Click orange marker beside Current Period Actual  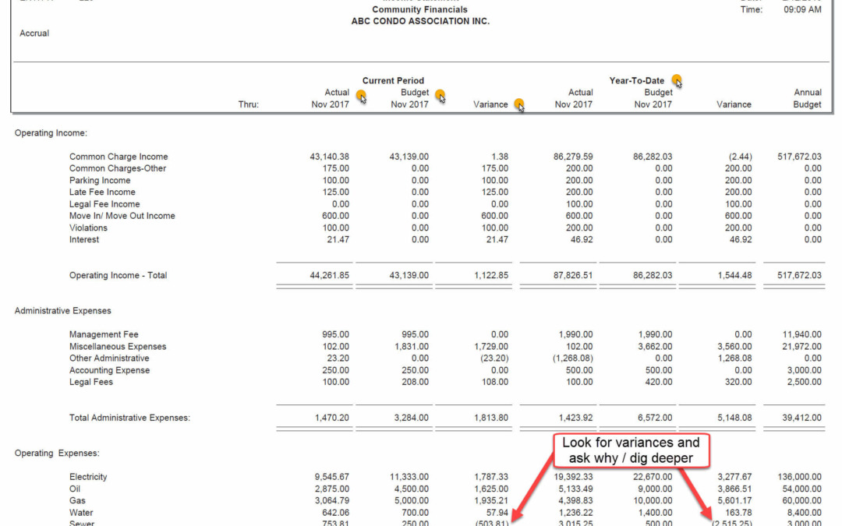(361, 97)
